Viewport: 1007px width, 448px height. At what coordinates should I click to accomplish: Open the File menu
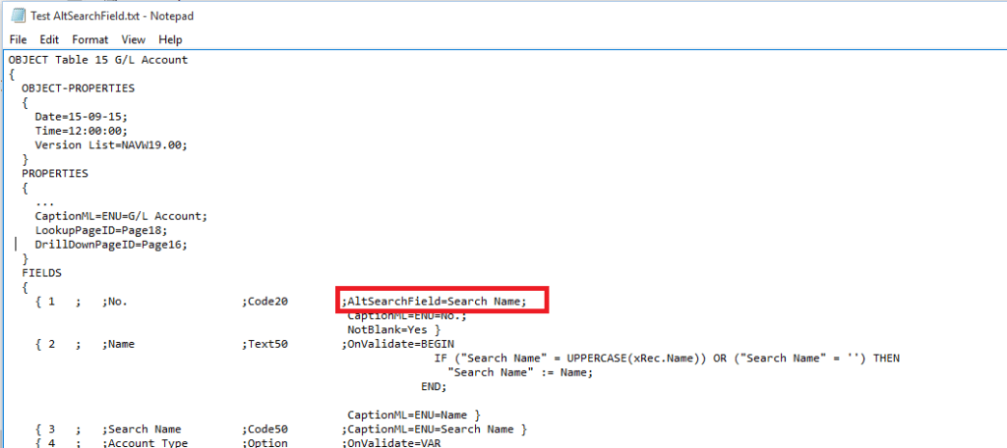pos(18,39)
